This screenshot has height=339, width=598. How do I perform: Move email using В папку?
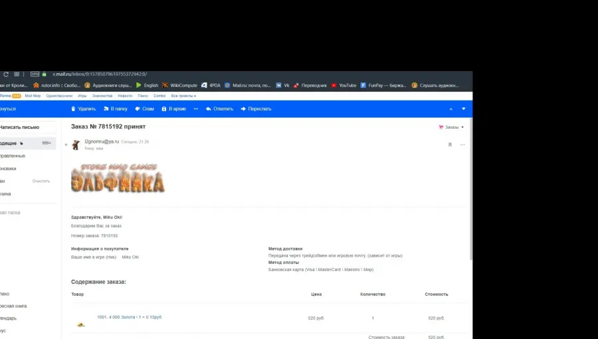point(116,109)
